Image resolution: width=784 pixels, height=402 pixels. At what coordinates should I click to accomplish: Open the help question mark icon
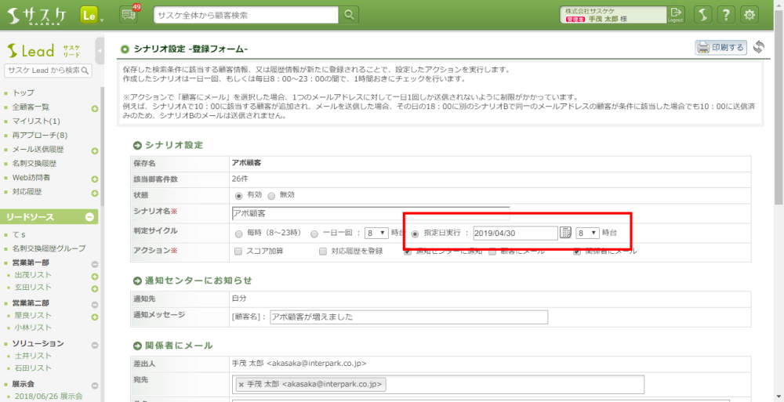727,15
